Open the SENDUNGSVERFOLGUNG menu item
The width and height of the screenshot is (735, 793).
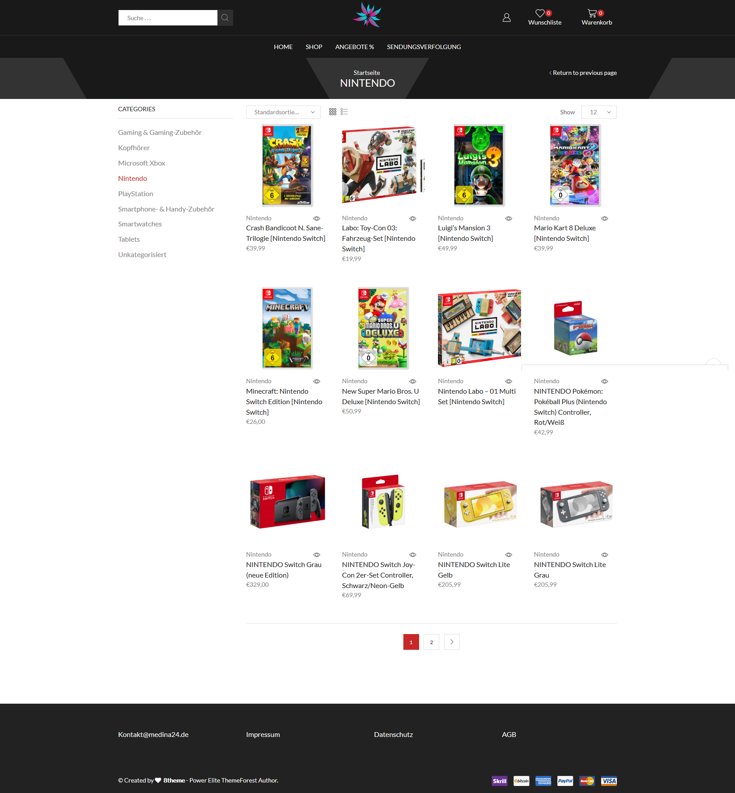pos(424,47)
